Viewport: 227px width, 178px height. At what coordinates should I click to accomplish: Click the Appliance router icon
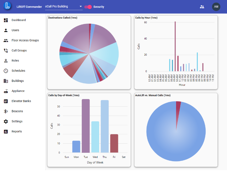click(6, 91)
